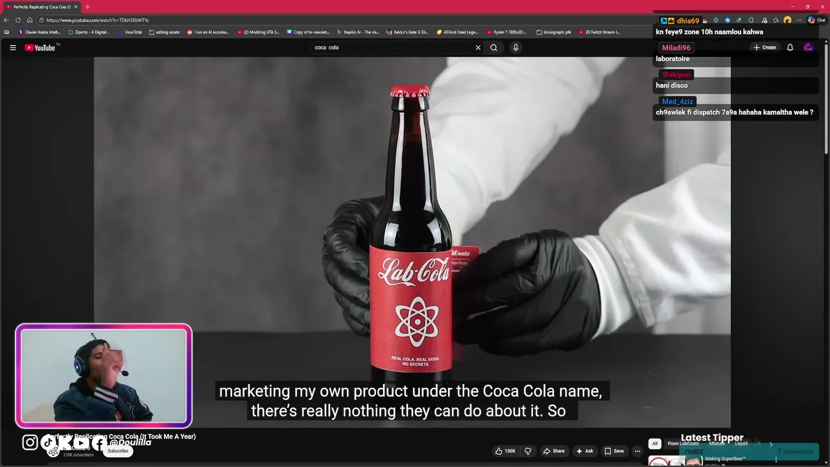830x467 pixels.
Task: Open 'Ryzen 7 7800x3D...' bookmark
Action: pyautogui.click(x=507, y=32)
